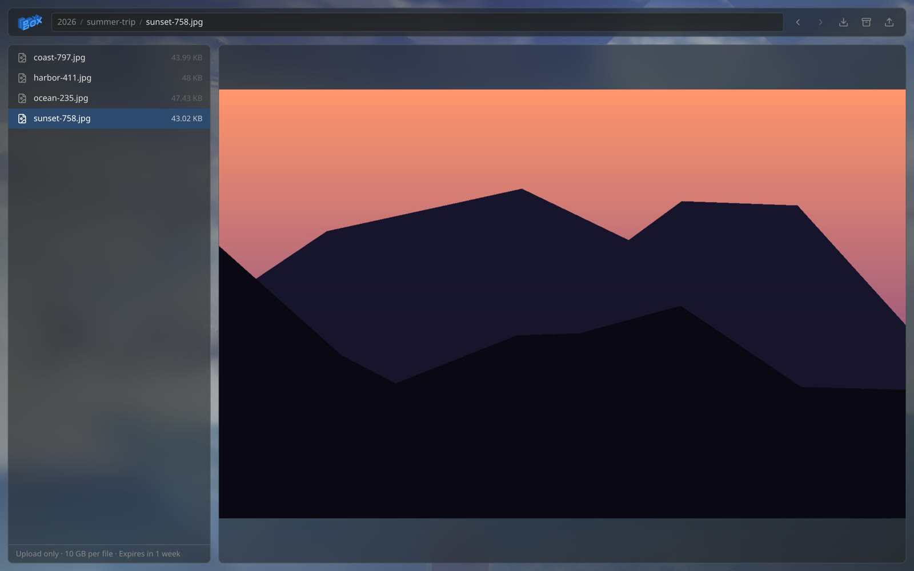Screen dimensions: 914x571
Task: Click the sunset mountain image preview
Action: tap(562, 304)
